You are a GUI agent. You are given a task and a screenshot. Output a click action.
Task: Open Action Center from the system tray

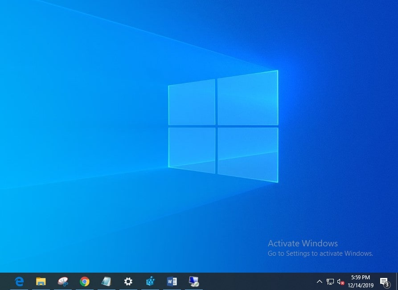pyautogui.click(x=384, y=282)
